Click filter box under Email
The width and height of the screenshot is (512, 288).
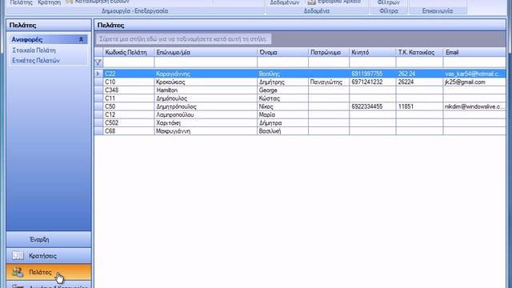[474, 62]
